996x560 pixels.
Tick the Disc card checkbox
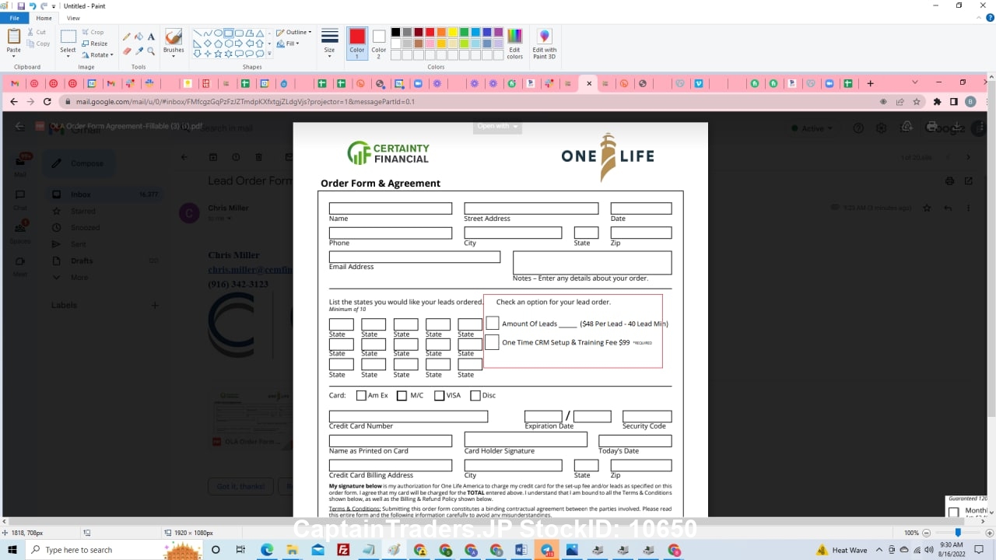(475, 395)
